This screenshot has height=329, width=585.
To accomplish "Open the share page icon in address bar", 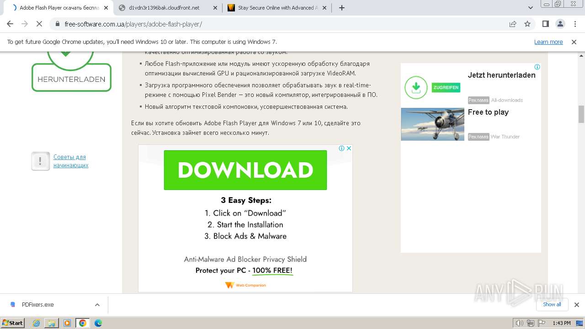I will pos(513,24).
